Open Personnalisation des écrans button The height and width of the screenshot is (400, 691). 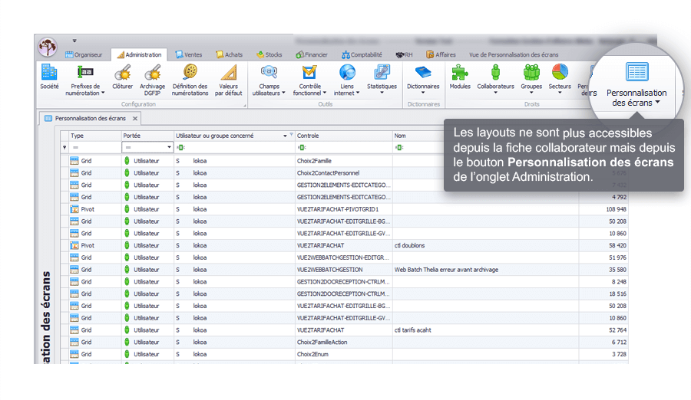pos(636,84)
